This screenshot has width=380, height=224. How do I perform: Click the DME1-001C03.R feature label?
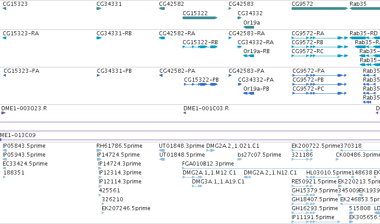206,108
